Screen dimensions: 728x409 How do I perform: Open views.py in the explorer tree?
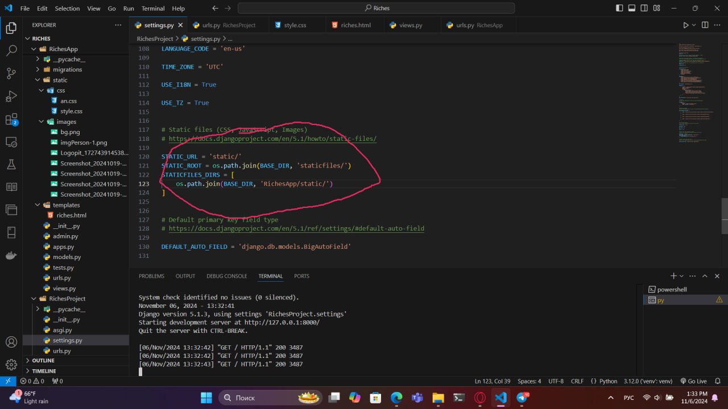click(x=64, y=289)
